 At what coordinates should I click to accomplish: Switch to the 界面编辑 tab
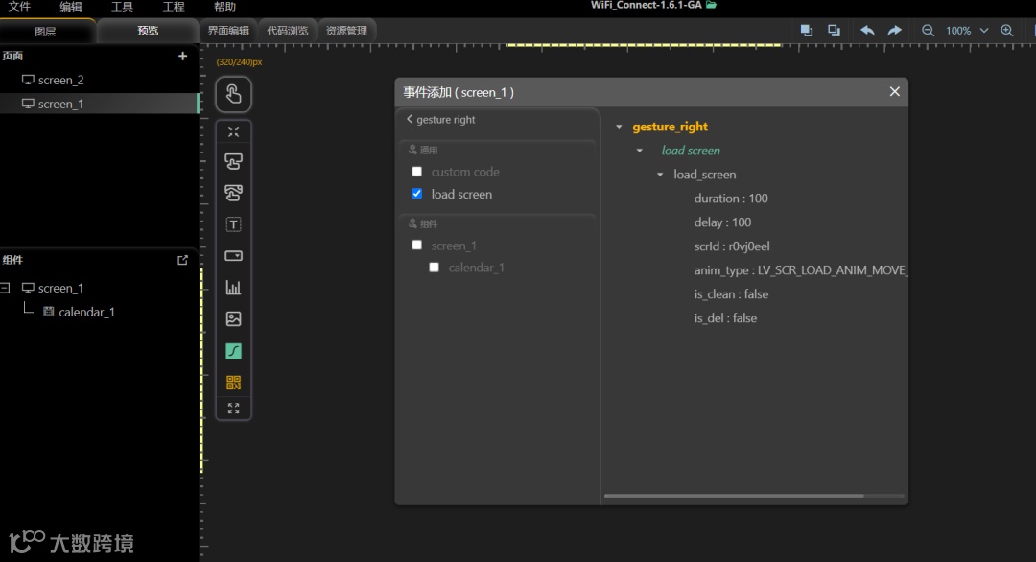point(228,31)
